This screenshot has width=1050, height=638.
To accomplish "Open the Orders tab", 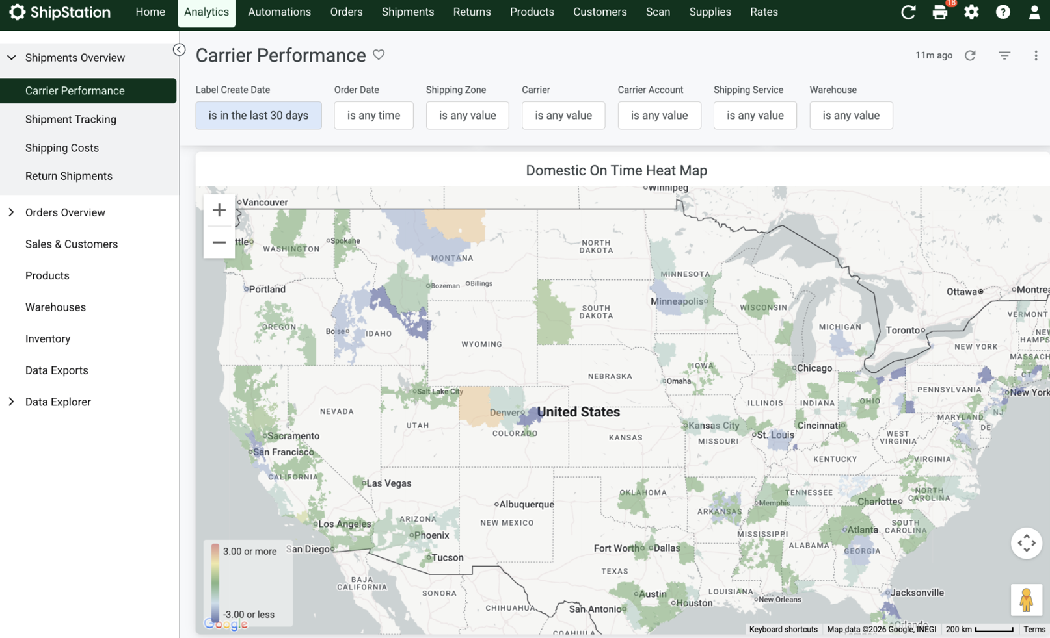I will [346, 12].
